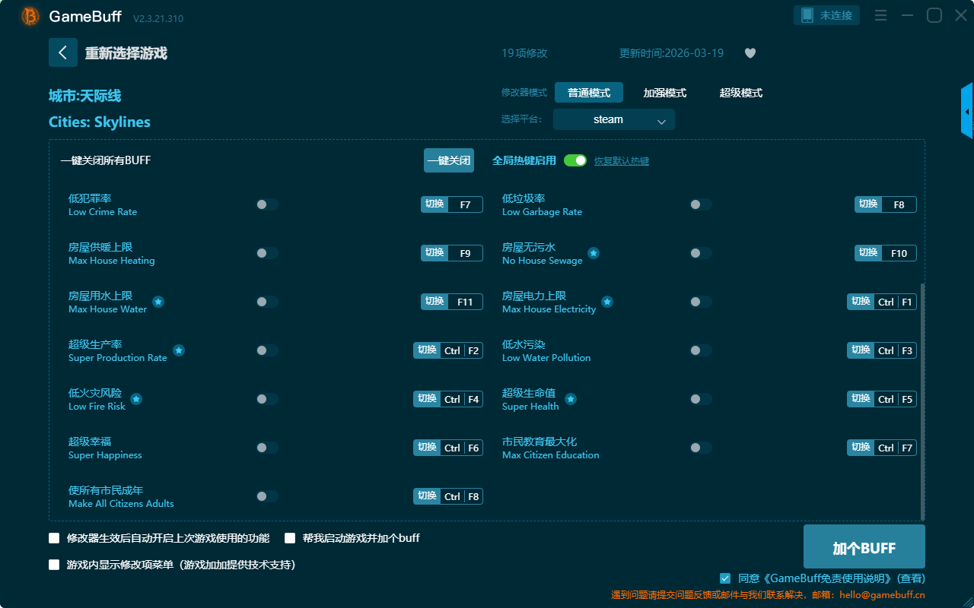The height and width of the screenshot is (608, 974).
Task: Click star badge next to No House Sewage
Action: click(x=594, y=253)
